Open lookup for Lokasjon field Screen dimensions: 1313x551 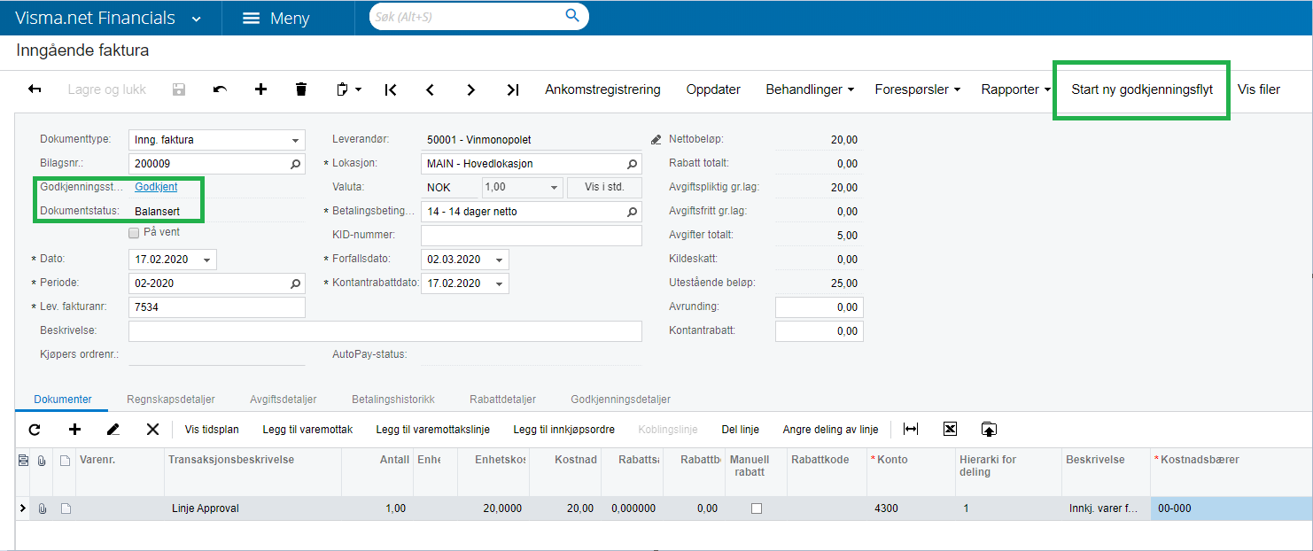(x=633, y=164)
